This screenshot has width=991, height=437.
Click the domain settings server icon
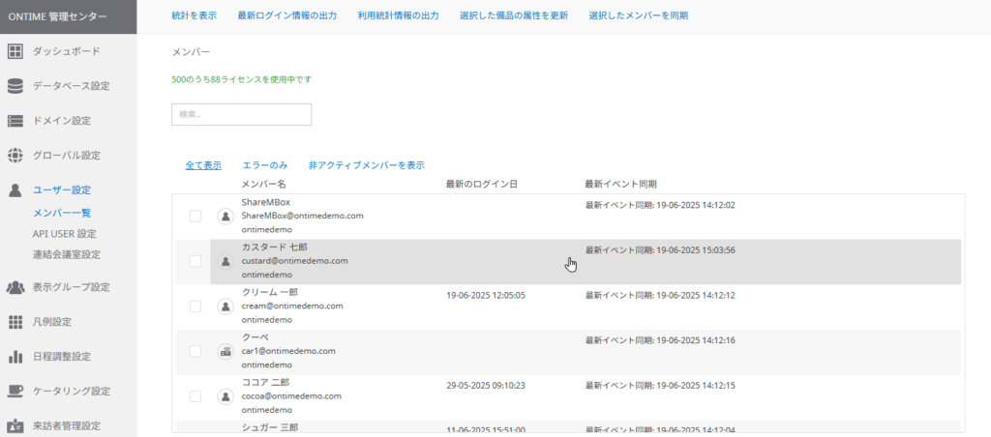point(15,121)
